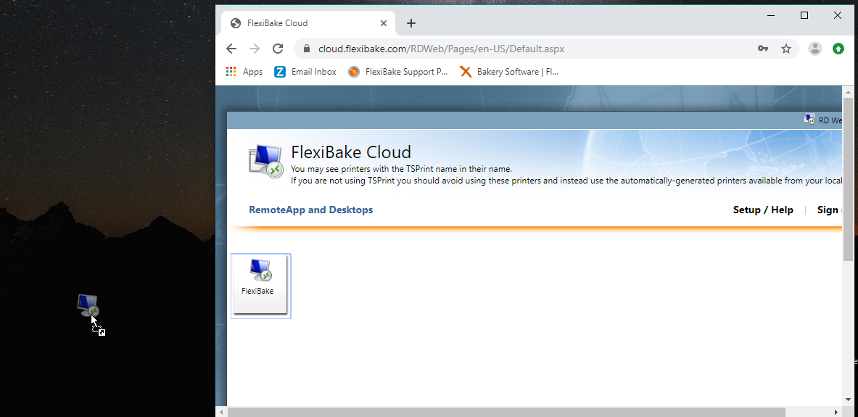Switch to RemoteApp and Desktops tab
The width and height of the screenshot is (858, 417).
point(311,210)
